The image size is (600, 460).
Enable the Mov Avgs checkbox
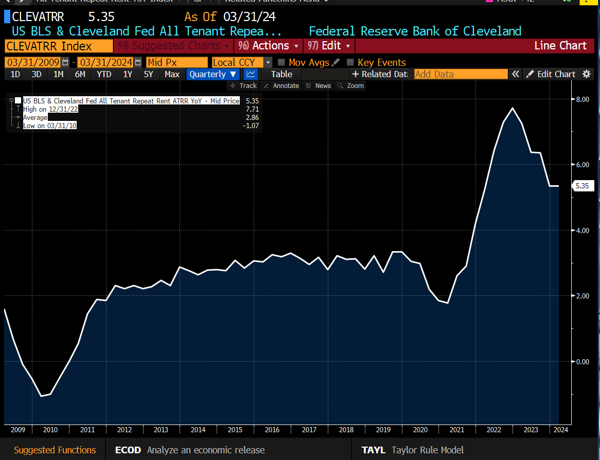click(281, 62)
